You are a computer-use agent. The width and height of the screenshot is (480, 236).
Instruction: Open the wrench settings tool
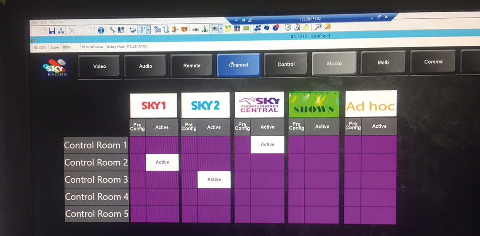tap(112, 29)
